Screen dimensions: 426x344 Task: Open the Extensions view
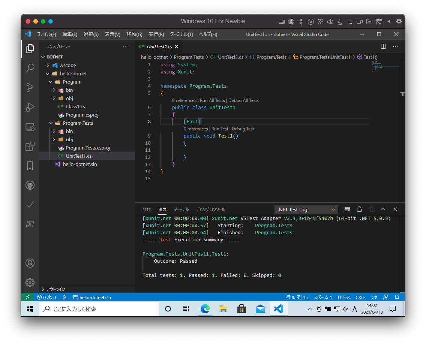(30, 146)
